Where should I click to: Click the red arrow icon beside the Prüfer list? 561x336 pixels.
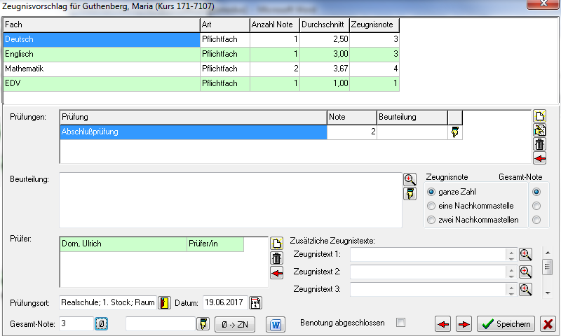tap(276, 273)
